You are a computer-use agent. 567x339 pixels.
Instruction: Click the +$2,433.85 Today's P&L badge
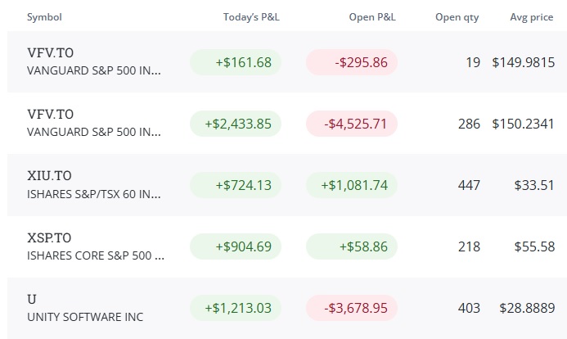tap(236, 124)
